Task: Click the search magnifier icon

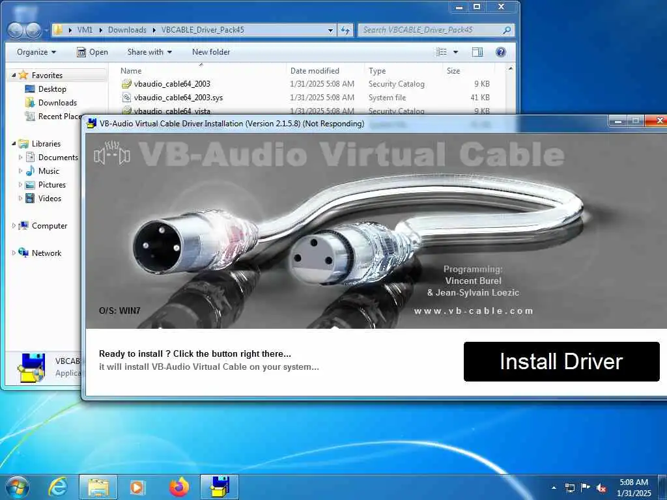Action: 507,30
